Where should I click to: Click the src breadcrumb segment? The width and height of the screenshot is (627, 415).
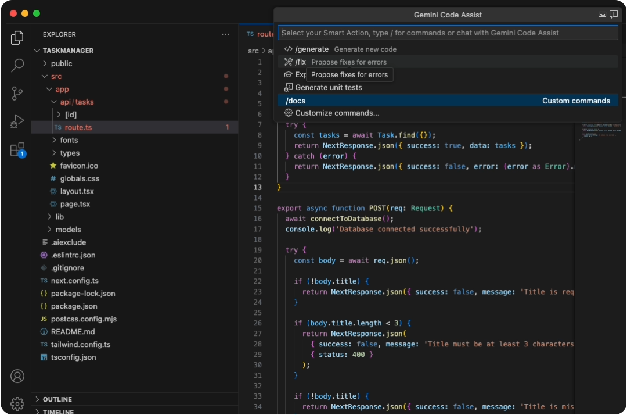click(253, 51)
